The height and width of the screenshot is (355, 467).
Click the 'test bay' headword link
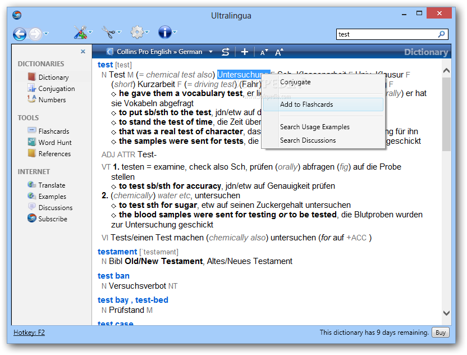point(113,300)
